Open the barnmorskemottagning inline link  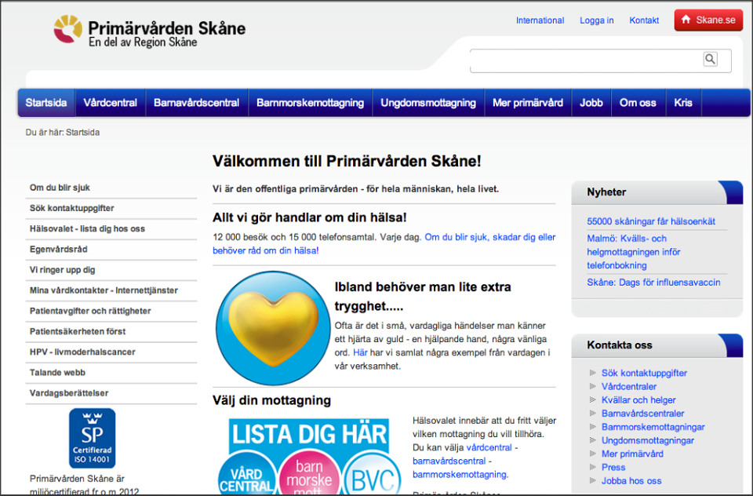(460, 474)
